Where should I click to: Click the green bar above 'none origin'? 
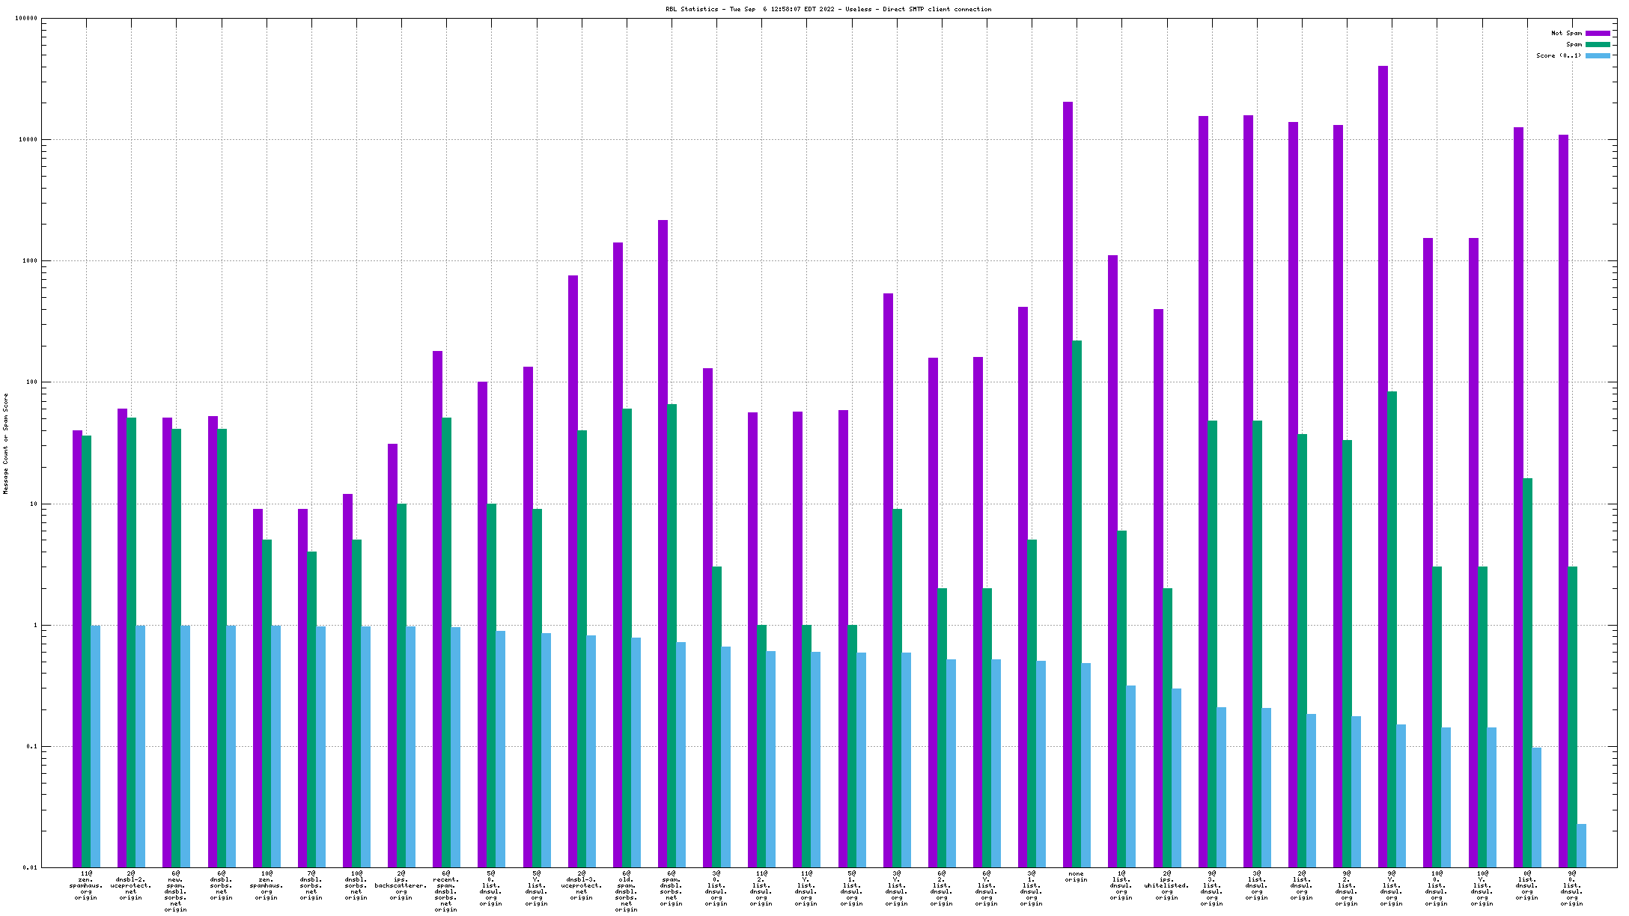[x=1077, y=599]
